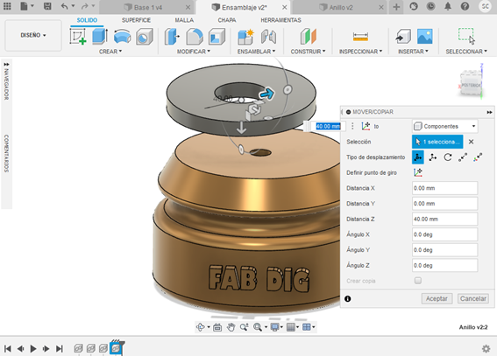Screen dimensions: 497x356
Task: Open the Componentes object type dropdown
Action: (x=445, y=126)
